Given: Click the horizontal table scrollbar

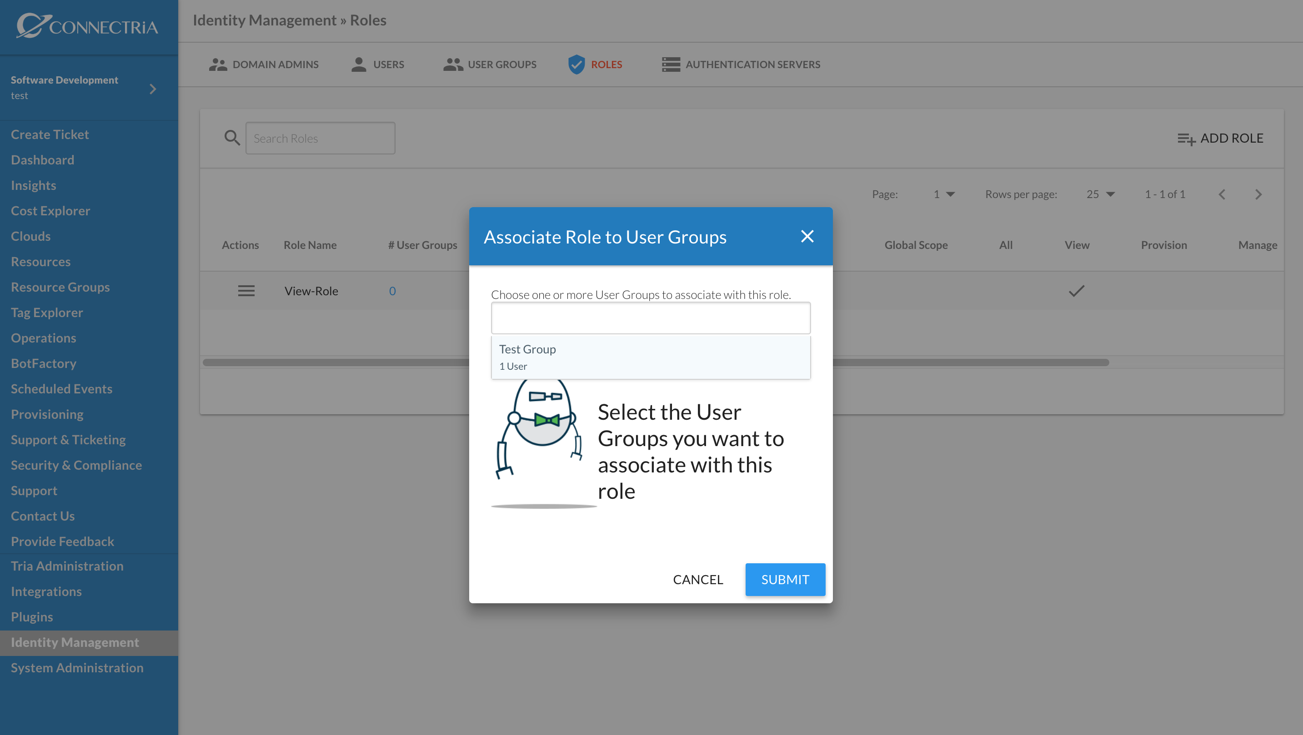Looking at the screenshot, I should pos(656,363).
